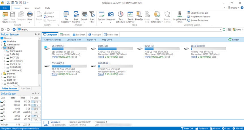
Task: Click Filter: Off in status bar
Action: pyautogui.click(x=187, y=129)
